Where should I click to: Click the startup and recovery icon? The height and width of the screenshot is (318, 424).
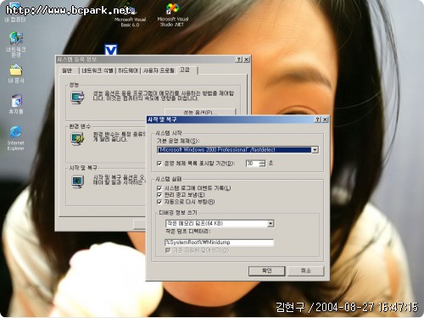tap(77, 181)
